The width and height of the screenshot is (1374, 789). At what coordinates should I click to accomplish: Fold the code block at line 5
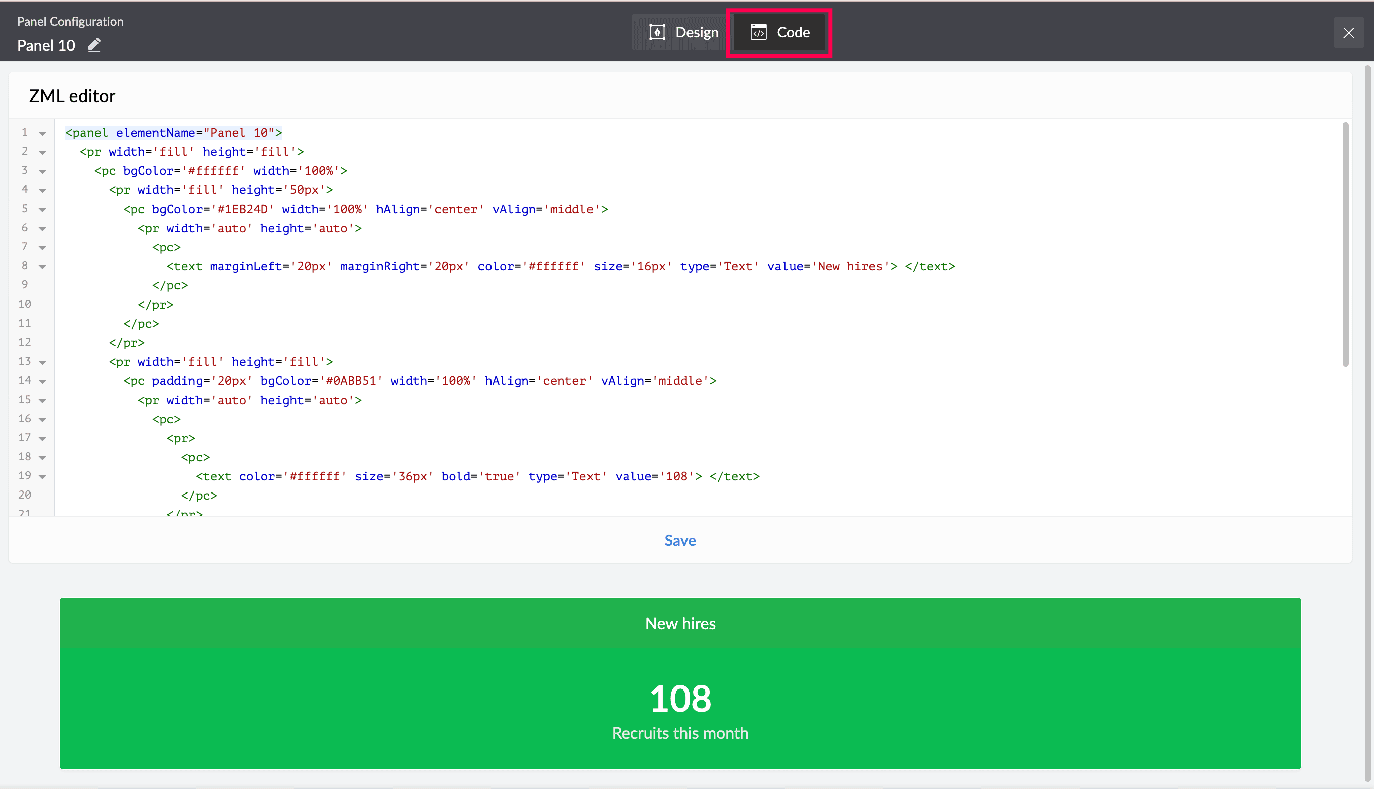42,210
